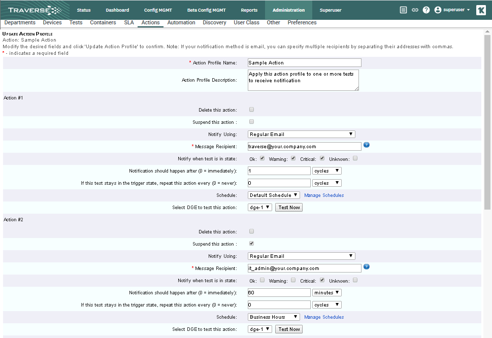The width and height of the screenshot is (492, 338).
Task: Open the Business Hours schedule dropdown
Action: pos(274,317)
